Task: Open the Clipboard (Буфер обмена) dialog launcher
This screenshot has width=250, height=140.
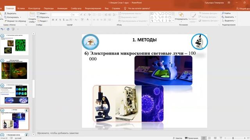Action: pos(26,25)
